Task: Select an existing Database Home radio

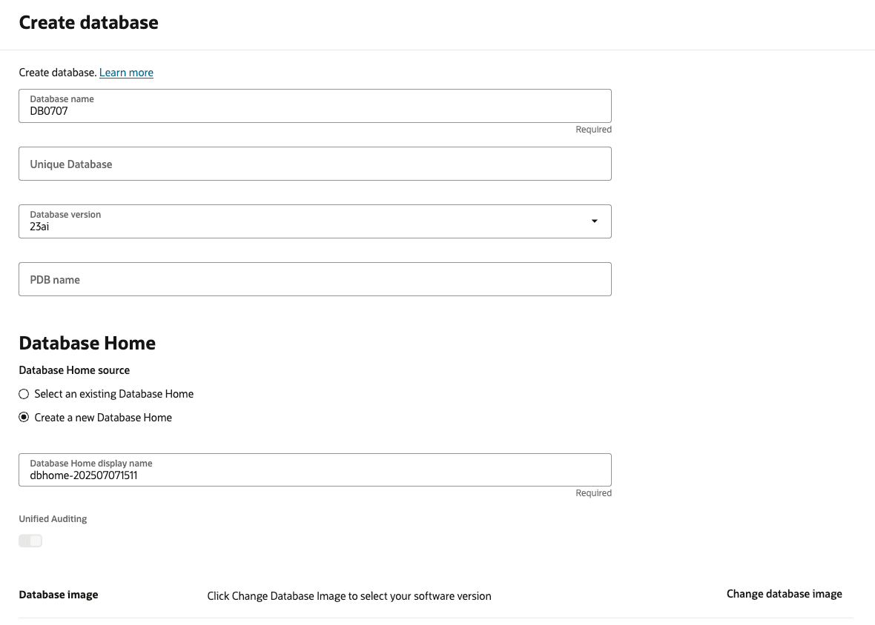Action: tap(24, 395)
